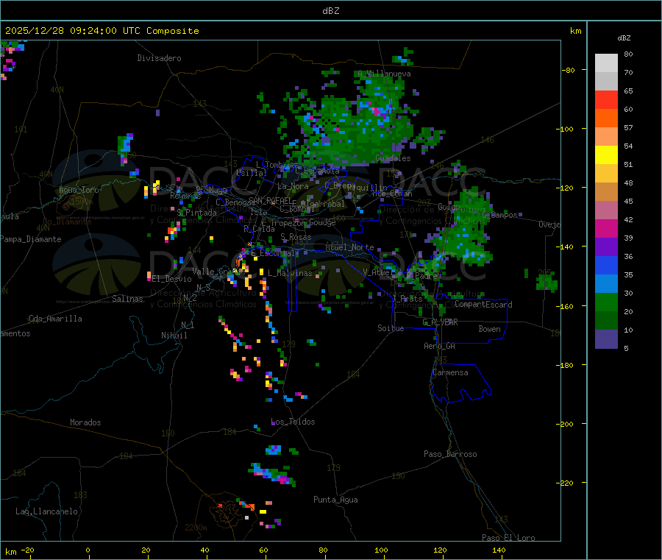Click the '-80' tick on the right axis
The image size is (662, 560).
[x=569, y=70]
